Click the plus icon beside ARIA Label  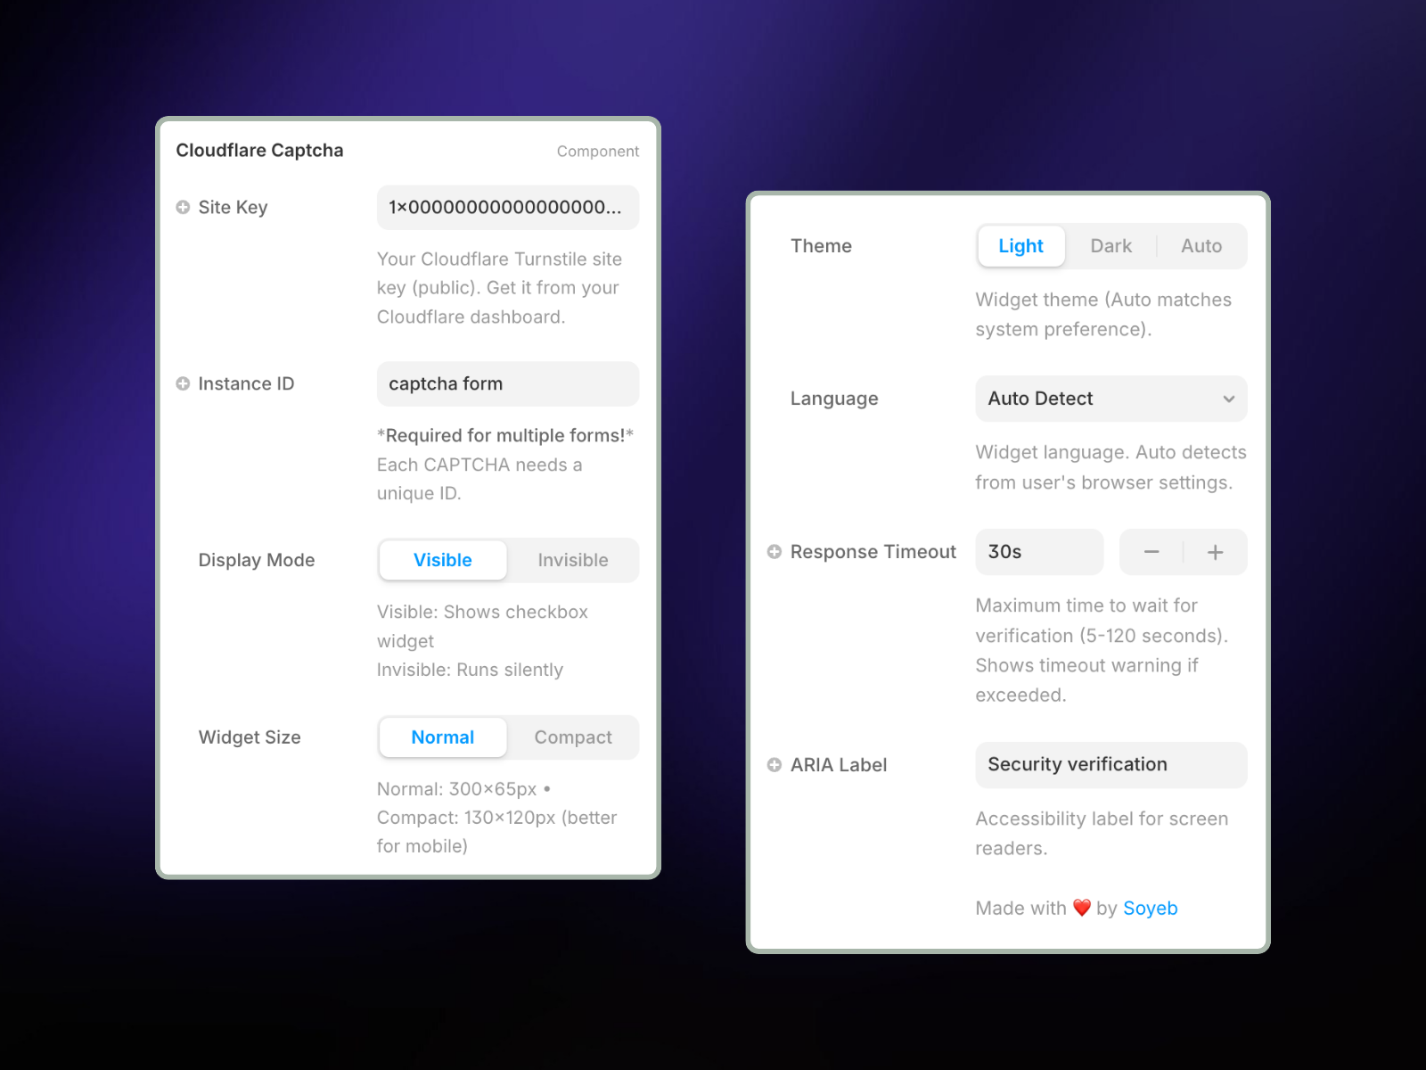click(x=774, y=765)
